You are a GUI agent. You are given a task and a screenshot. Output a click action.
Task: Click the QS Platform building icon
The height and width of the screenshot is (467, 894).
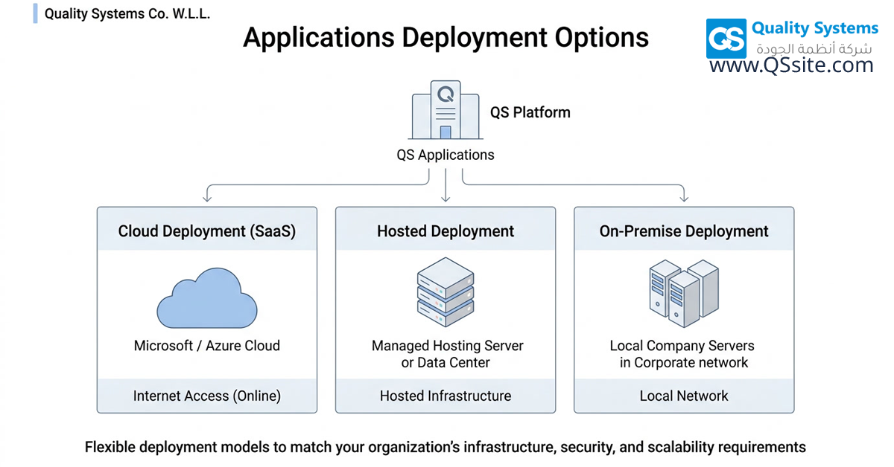point(446,112)
